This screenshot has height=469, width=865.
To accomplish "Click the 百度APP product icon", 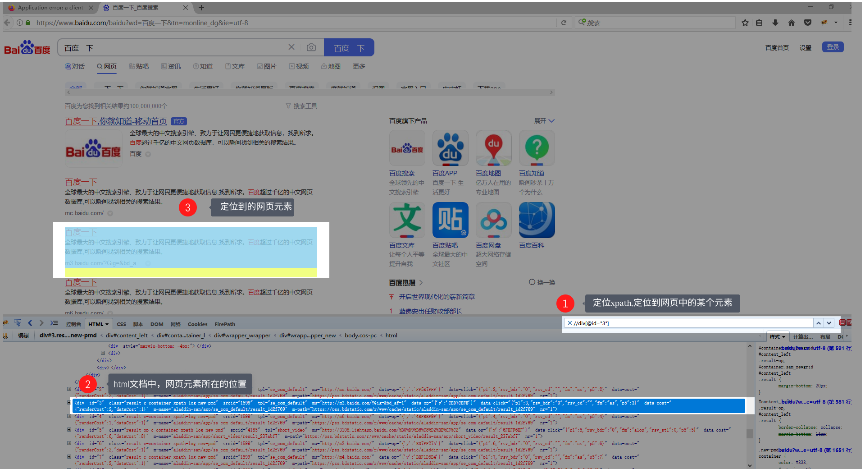I will [x=450, y=148].
